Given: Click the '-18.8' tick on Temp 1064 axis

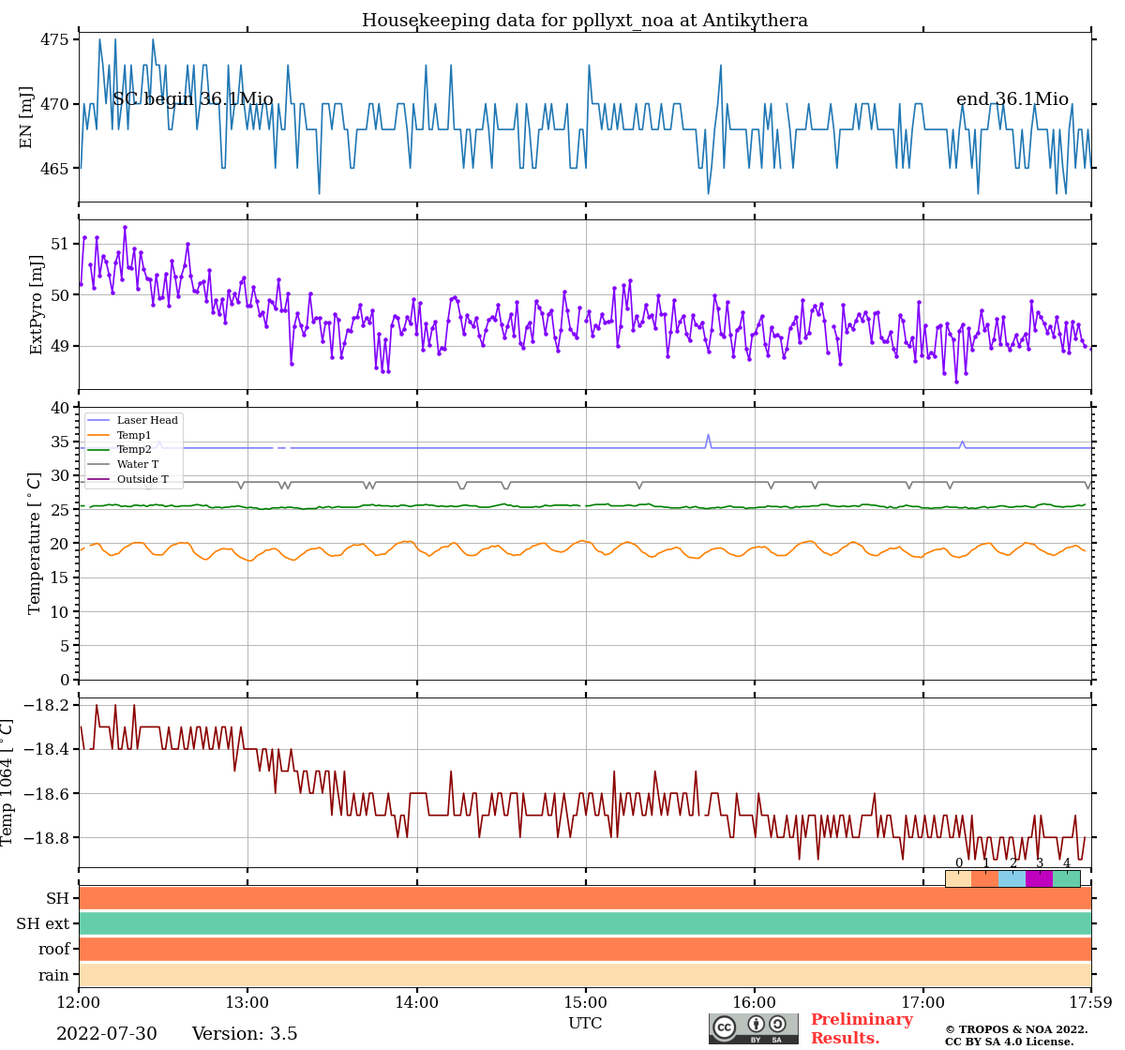Looking at the screenshot, I should pos(44,838).
